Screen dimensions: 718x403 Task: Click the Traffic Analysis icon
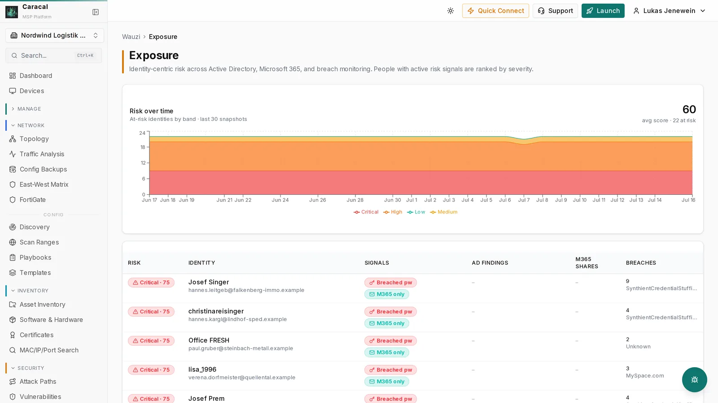(x=13, y=154)
